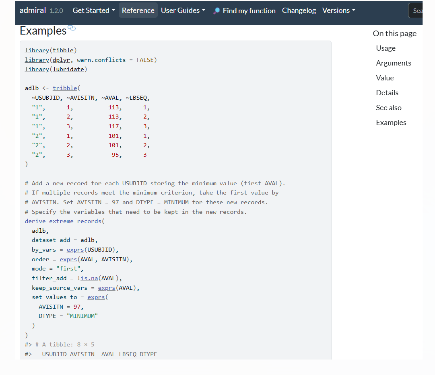Click the admiral brand logo text
Image resolution: width=435 pixels, height=375 pixels.
(x=33, y=10)
